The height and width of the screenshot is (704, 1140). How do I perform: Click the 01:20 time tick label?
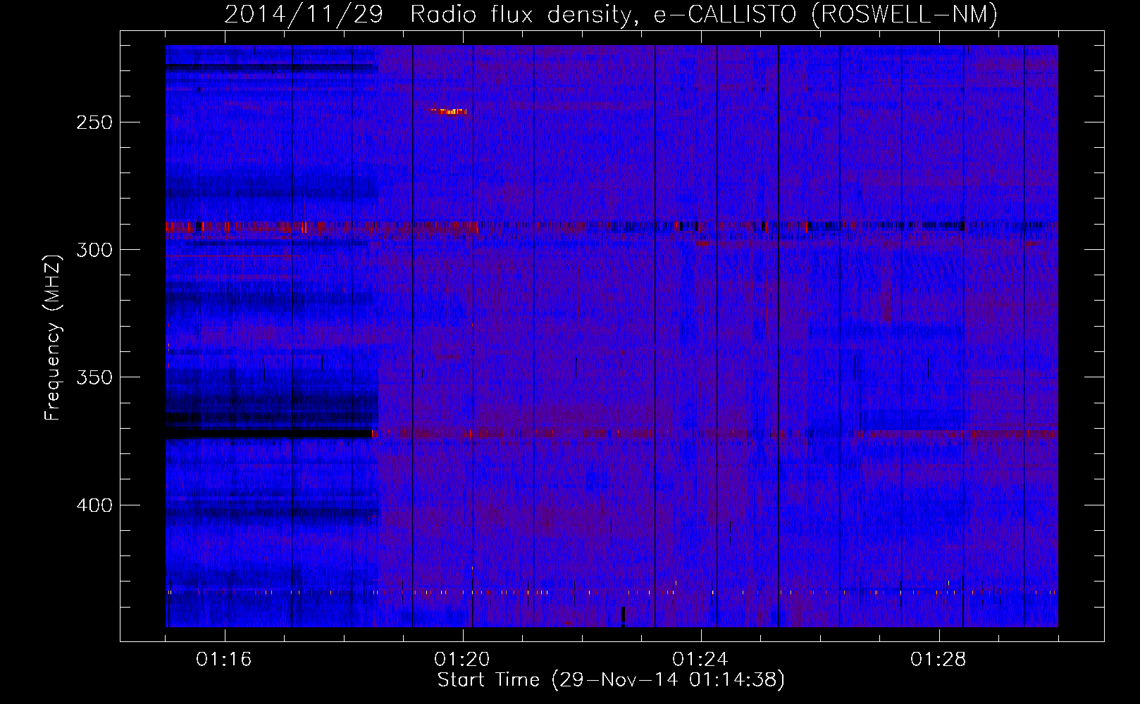click(461, 660)
